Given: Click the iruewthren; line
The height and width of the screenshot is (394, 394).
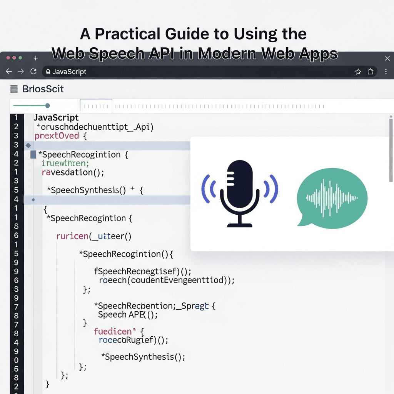Looking at the screenshot, I should [x=65, y=163].
